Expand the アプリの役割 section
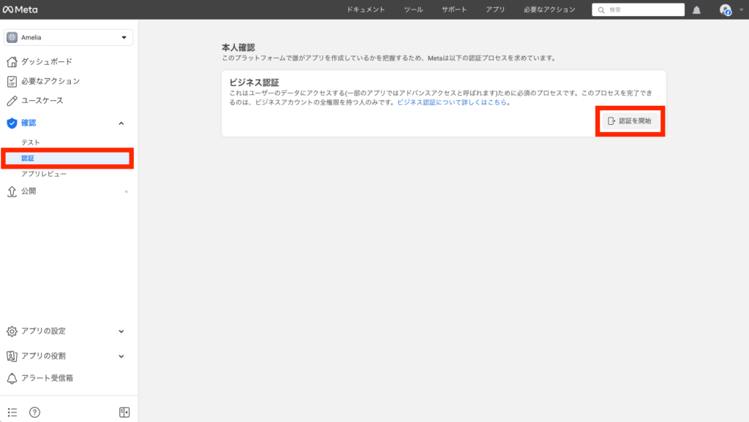This screenshot has width=749, height=422. point(121,356)
